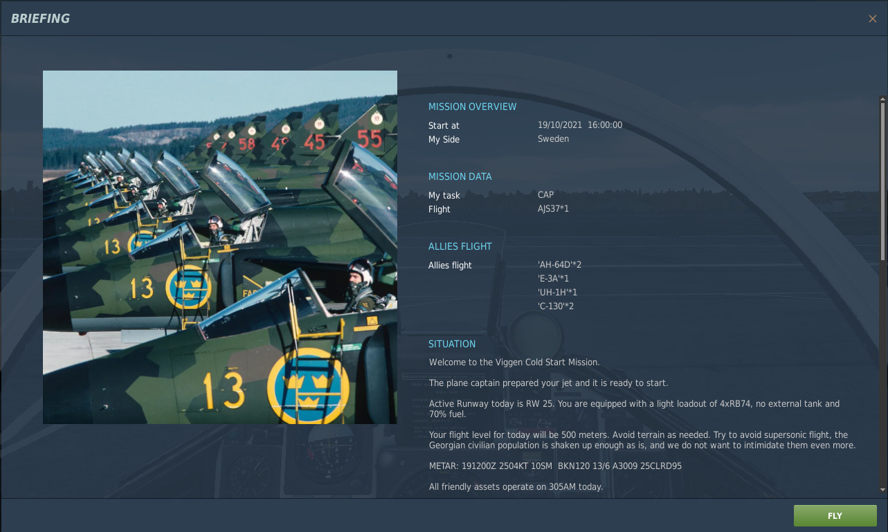Click the SITUATION section heading
Viewport: 888px width, 532px height.
click(452, 344)
